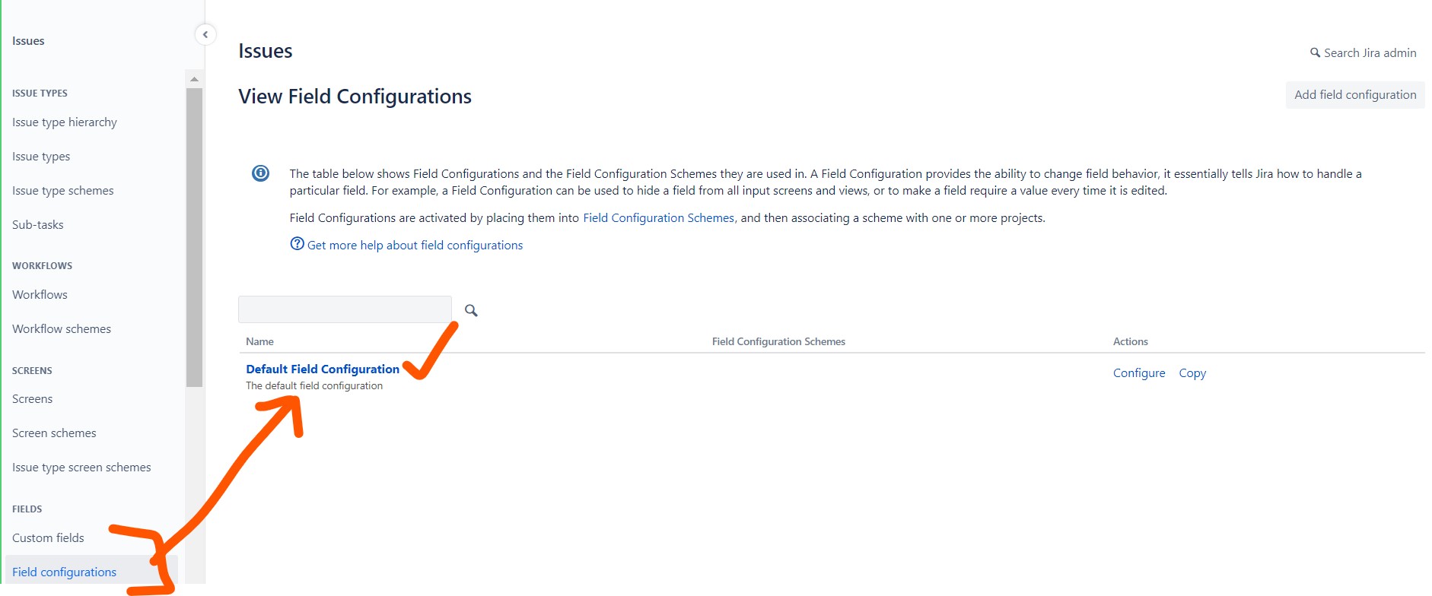Open Screens settings

(33, 399)
